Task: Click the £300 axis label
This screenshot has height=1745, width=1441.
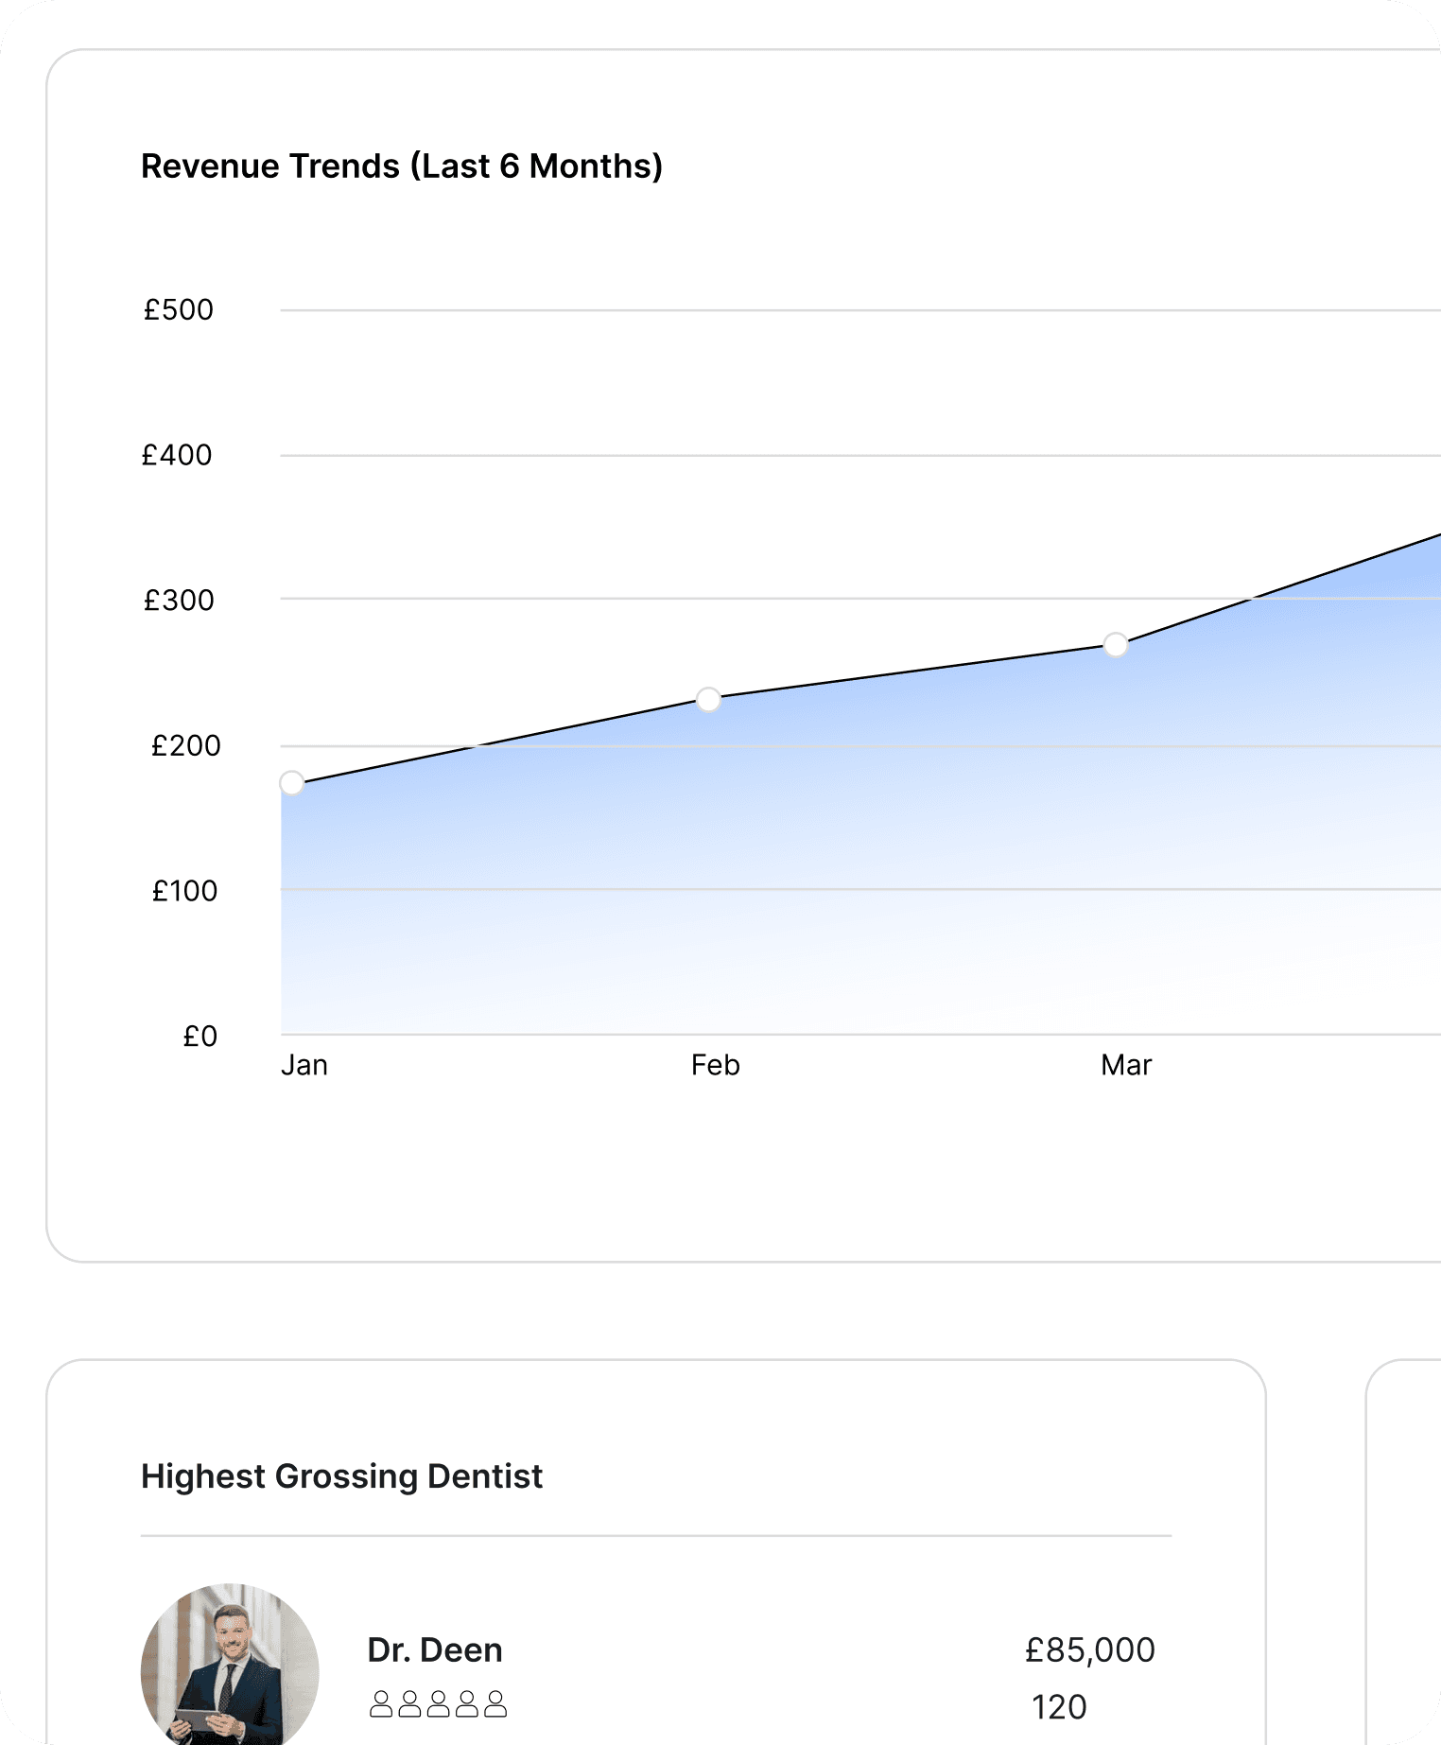Action: point(178,601)
